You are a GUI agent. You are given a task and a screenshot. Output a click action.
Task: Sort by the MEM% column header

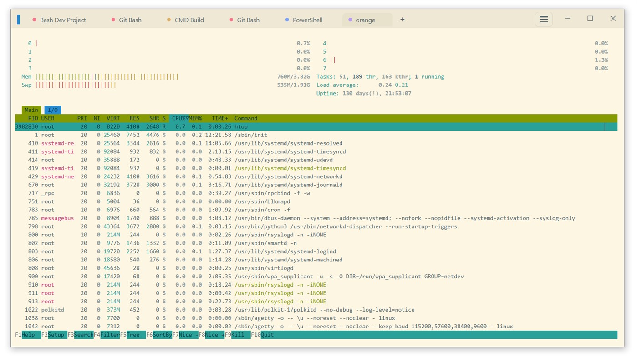pyautogui.click(x=195, y=118)
